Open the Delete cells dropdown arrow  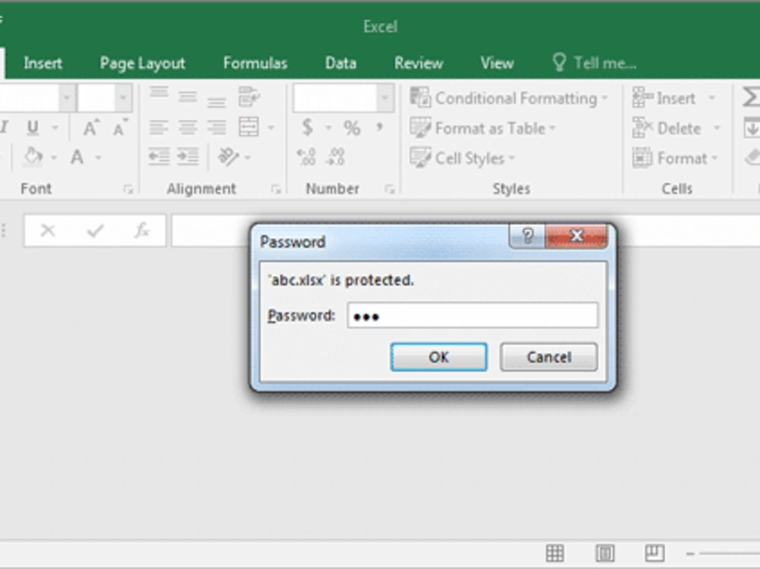(x=717, y=128)
